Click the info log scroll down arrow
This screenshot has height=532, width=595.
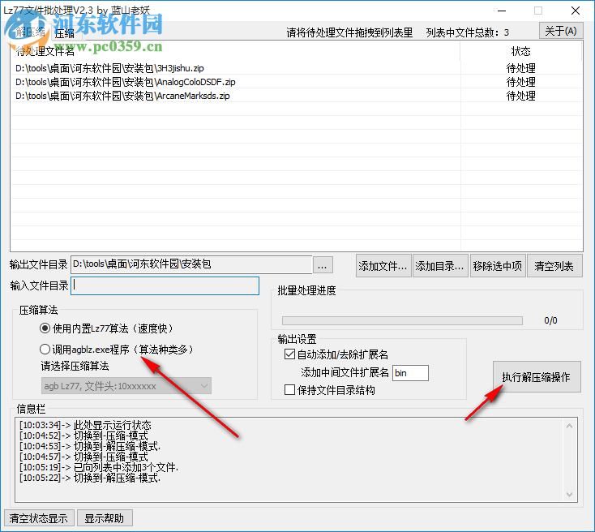(x=569, y=494)
